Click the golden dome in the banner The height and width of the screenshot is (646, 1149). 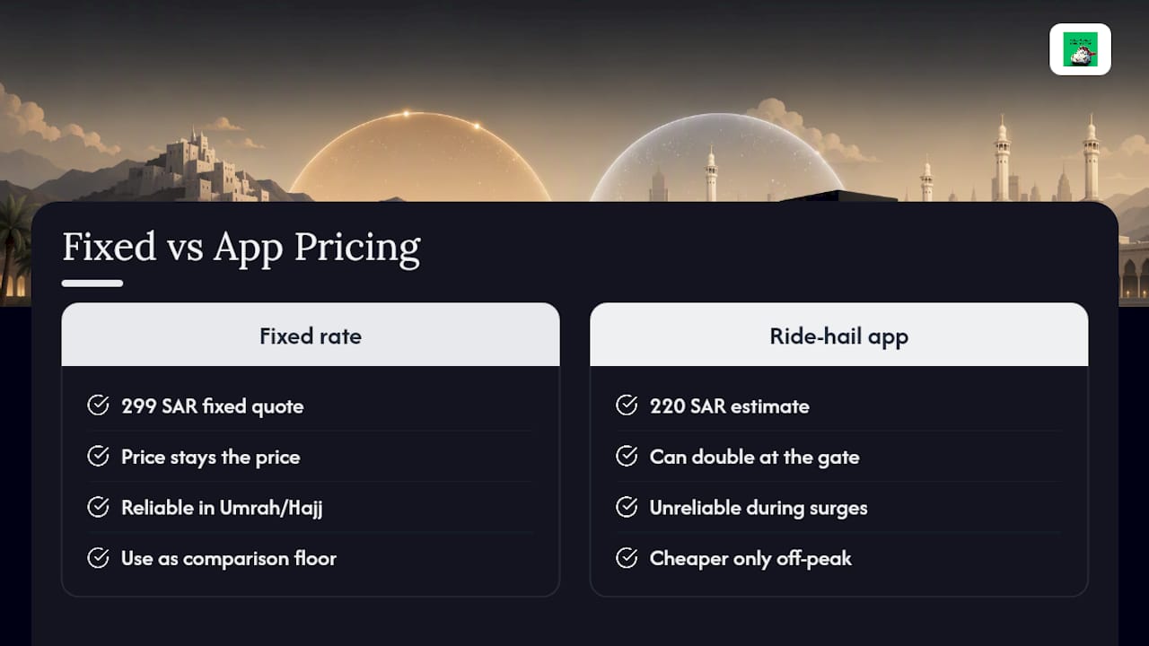point(420,157)
